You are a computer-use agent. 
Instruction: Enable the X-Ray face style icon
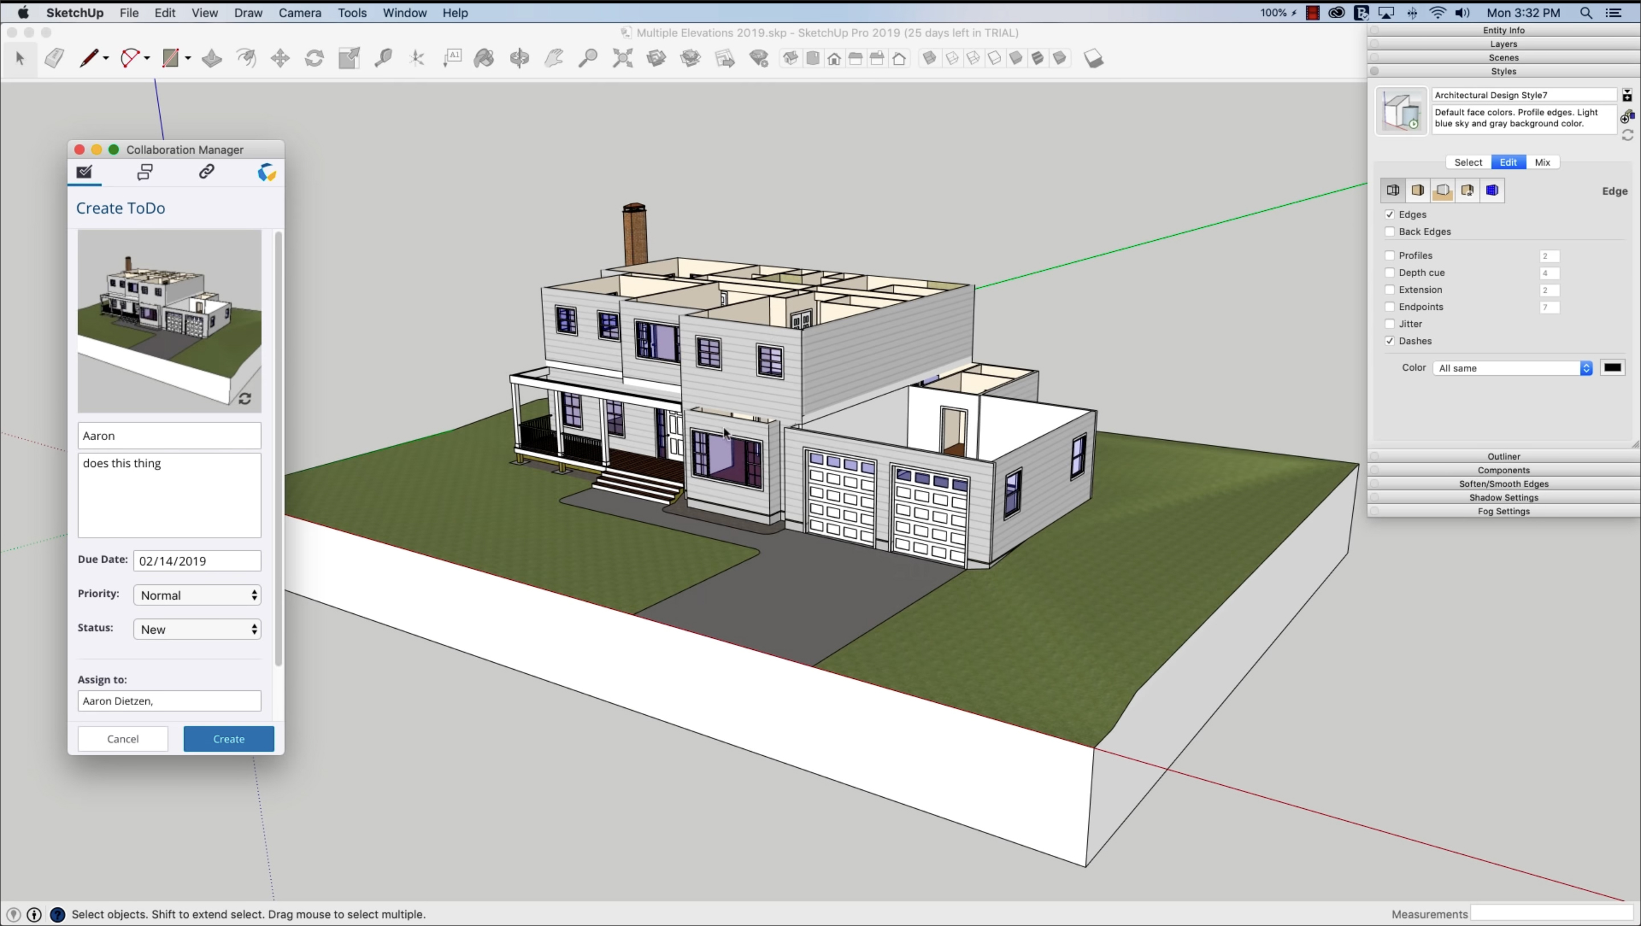(930, 59)
